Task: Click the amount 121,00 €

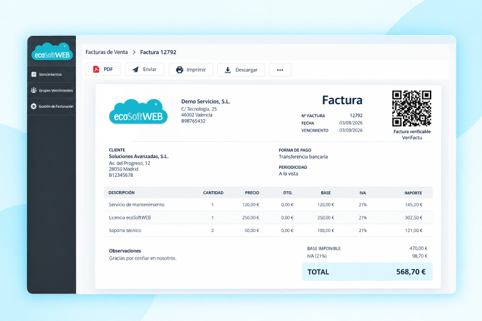Action: pyautogui.click(x=414, y=230)
